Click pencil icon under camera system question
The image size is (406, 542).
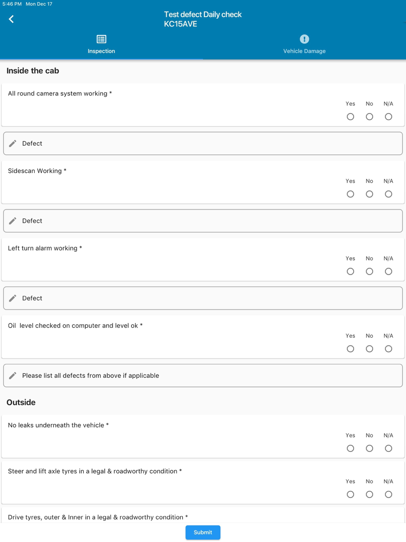pos(13,143)
